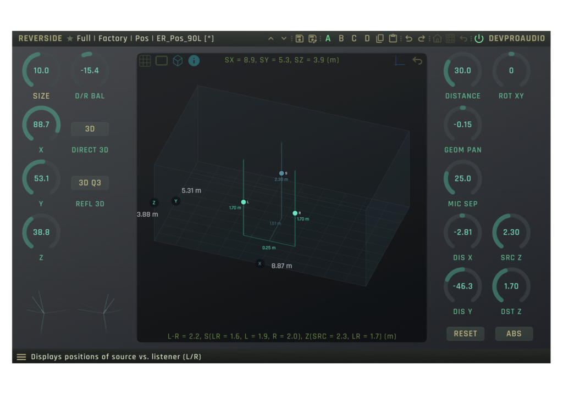
Task: Load the next preset with down arrow
Action: (x=284, y=38)
